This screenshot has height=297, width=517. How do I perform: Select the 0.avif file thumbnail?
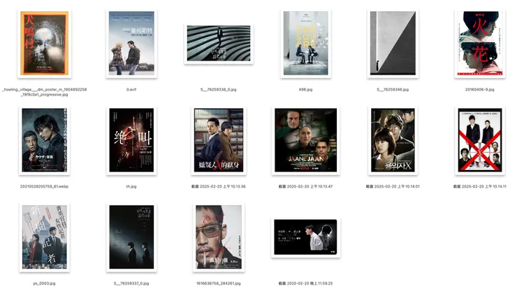point(131,43)
